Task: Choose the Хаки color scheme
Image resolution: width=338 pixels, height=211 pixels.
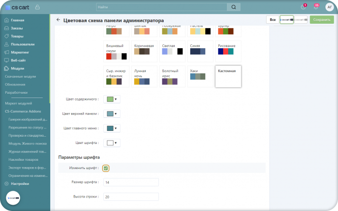Action: coord(200,76)
